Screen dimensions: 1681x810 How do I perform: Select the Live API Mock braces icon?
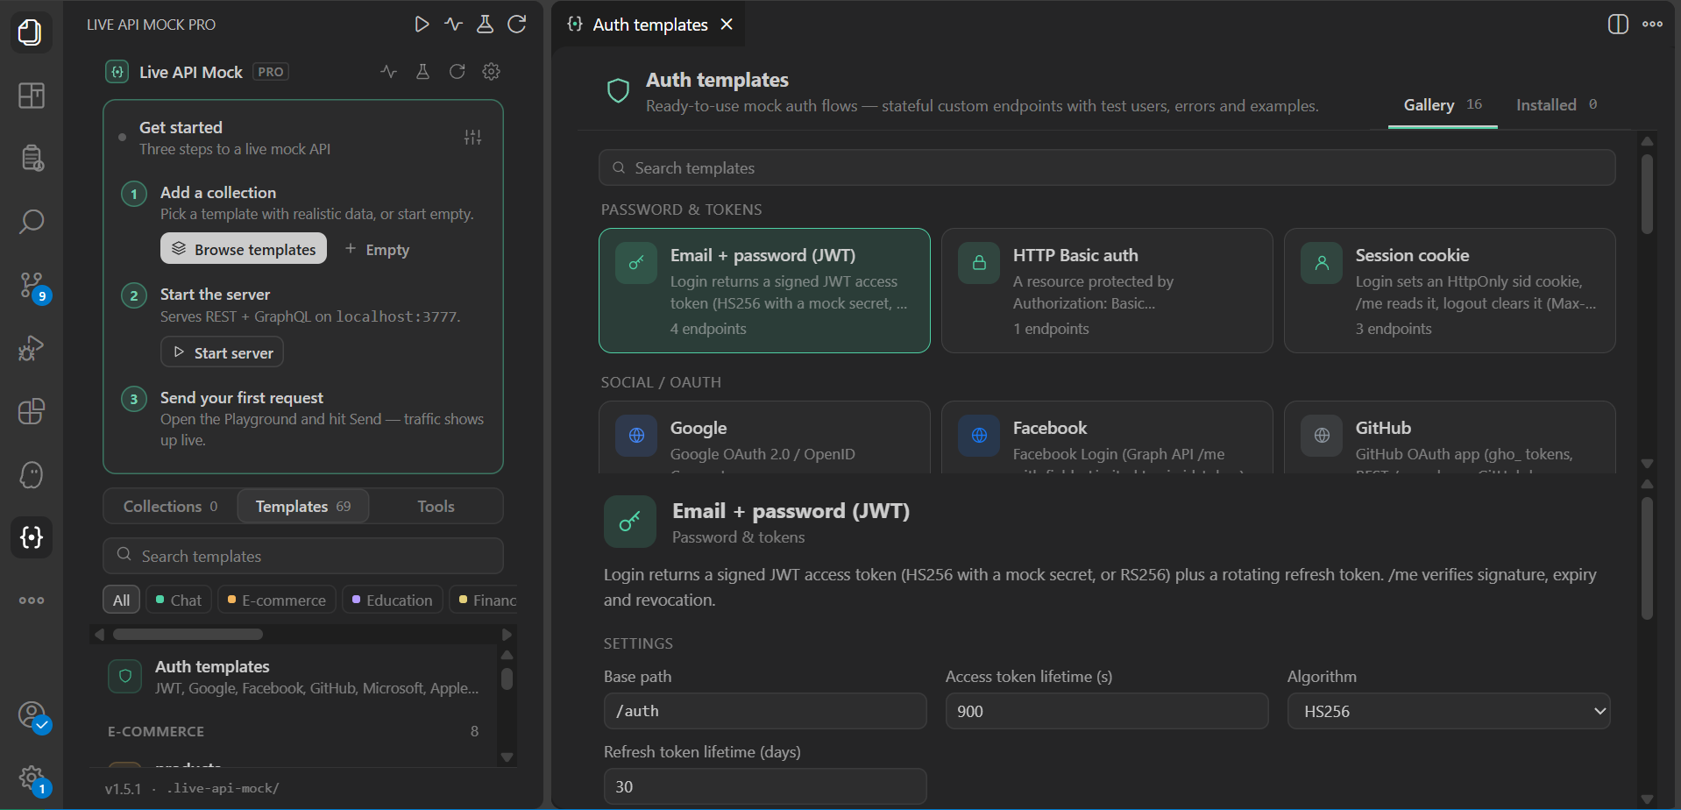pos(31,537)
